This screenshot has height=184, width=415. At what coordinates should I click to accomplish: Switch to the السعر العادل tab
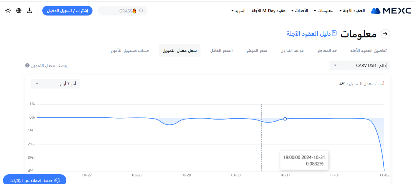[x=221, y=50]
